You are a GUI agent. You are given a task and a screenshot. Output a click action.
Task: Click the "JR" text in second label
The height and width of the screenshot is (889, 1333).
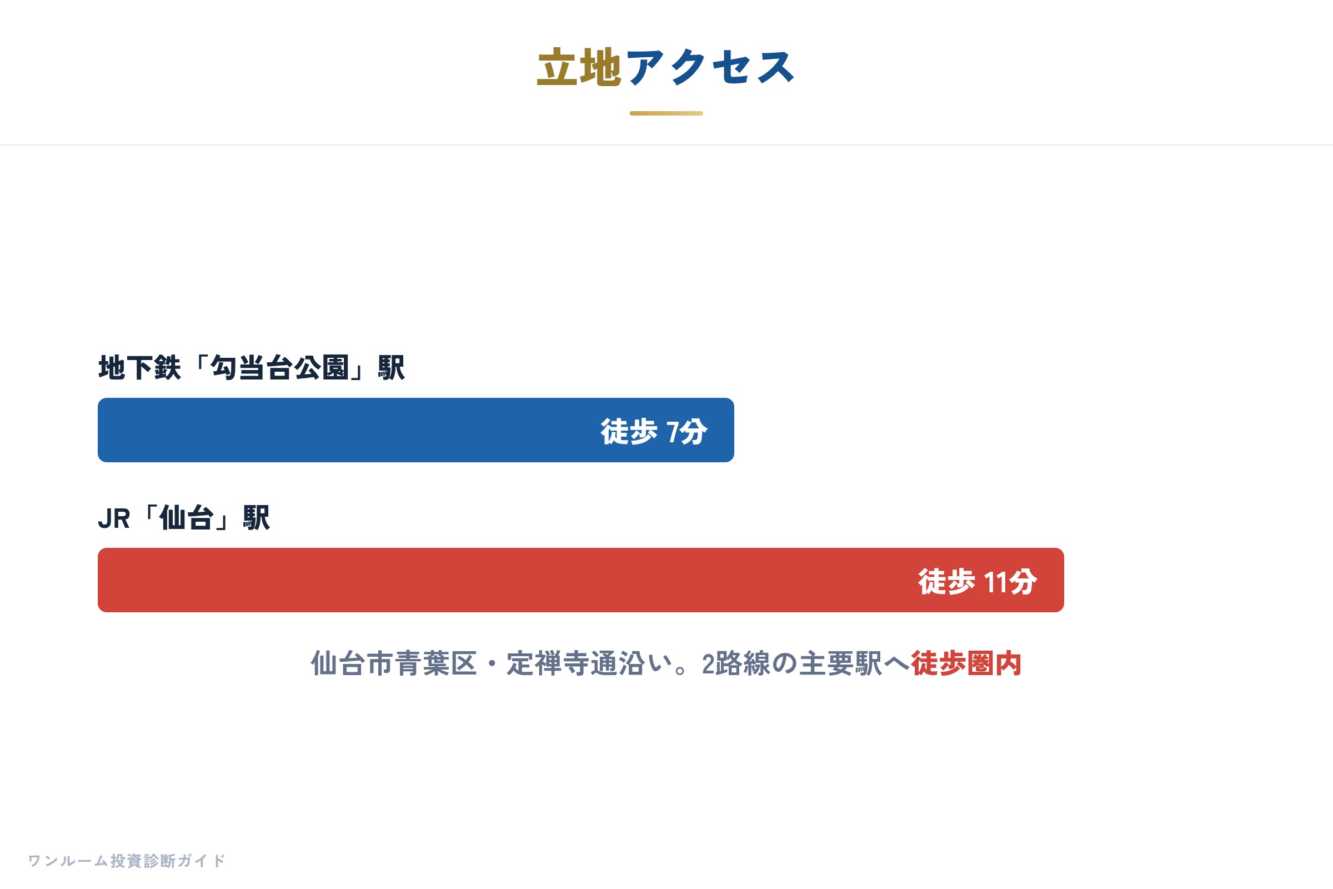(x=114, y=519)
